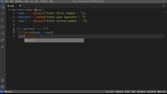
Task: Open the Testing flask view
Action: pos(2,46)
